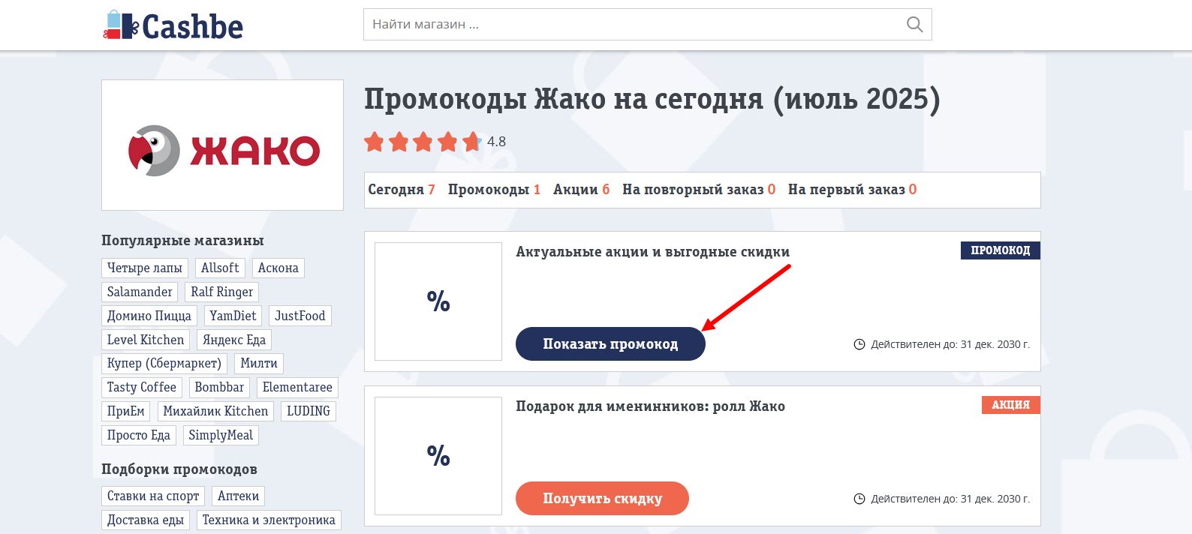
Task: Open the 'SimplyMeal' store link
Action: (221, 435)
